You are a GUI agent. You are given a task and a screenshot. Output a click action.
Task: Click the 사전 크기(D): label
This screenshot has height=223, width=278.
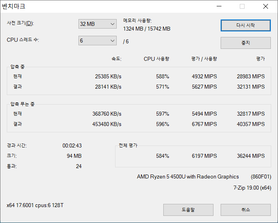click(20, 23)
